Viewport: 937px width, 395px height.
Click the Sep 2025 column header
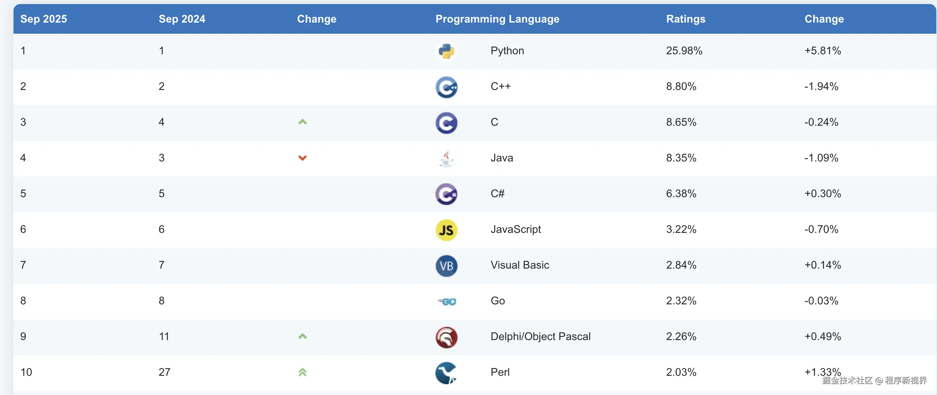click(44, 19)
